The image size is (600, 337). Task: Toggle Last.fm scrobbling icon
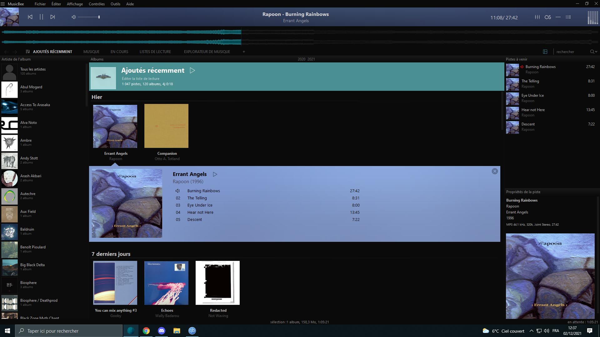(548, 17)
